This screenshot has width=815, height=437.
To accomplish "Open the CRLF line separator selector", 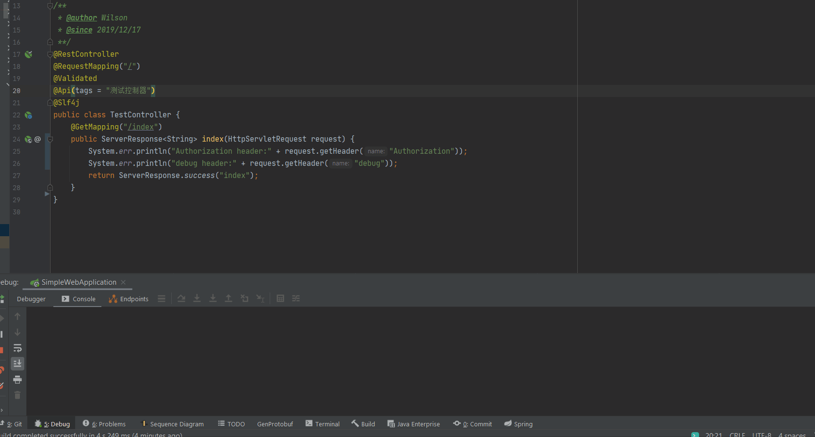I will coord(737,434).
